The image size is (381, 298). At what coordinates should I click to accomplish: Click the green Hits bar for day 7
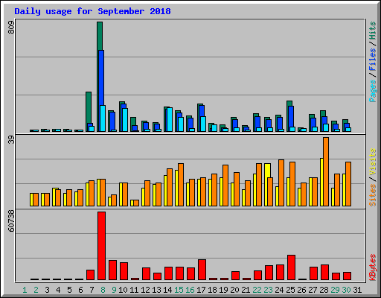tap(89, 107)
